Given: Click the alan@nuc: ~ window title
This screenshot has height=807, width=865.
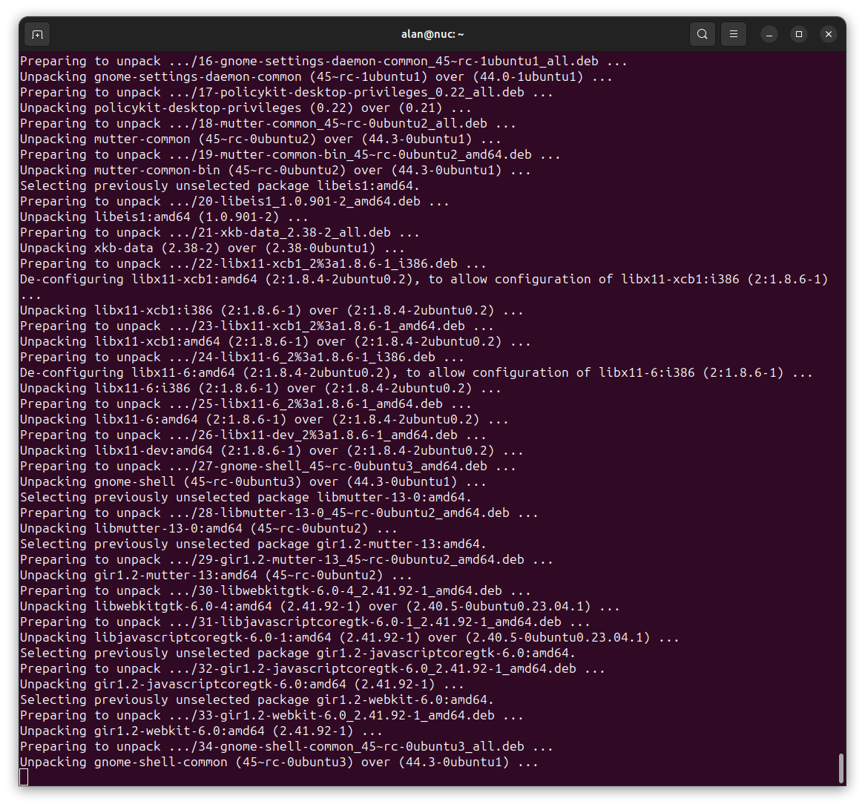Looking at the screenshot, I should 432,34.
